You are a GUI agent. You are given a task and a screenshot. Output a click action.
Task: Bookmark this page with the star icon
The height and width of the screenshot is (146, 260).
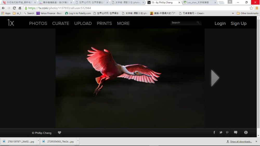[x=251, y=8]
